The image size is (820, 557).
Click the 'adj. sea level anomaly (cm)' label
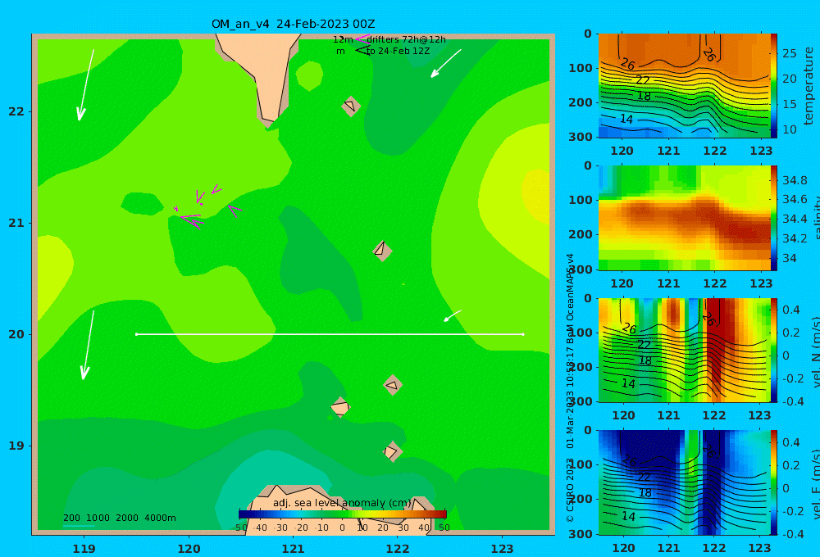pos(342,503)
